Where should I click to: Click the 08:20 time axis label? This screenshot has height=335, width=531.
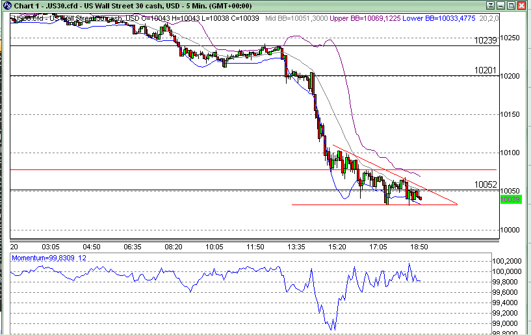pos(174,247)
